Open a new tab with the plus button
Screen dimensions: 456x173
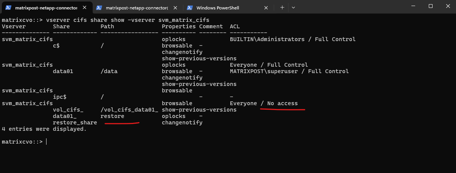tap(282, 8)
